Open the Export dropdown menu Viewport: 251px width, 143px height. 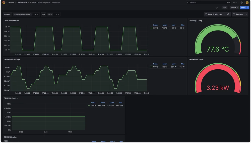[234, 8]
